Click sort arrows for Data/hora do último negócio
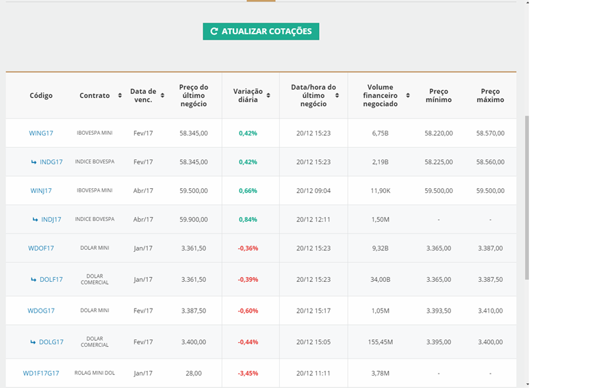Image resolution: width=616 pixels, height=388 pixels. (x=337, y=96)
